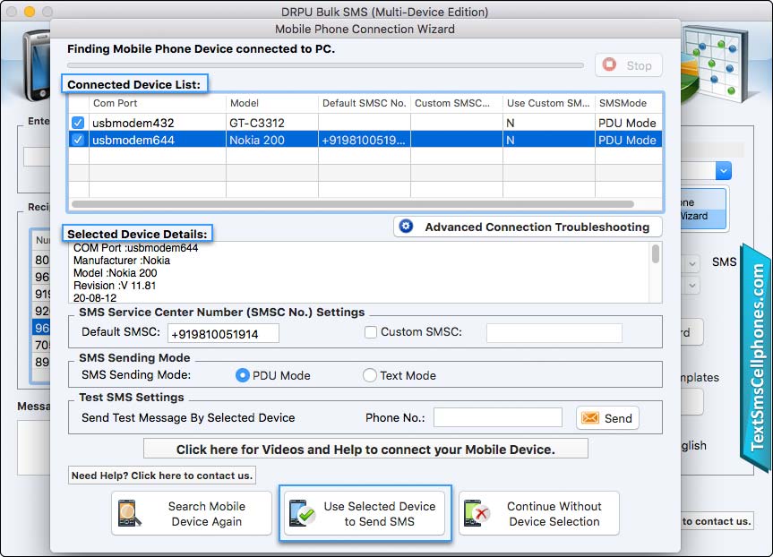Click the green check phone icon

coord(302,513)
